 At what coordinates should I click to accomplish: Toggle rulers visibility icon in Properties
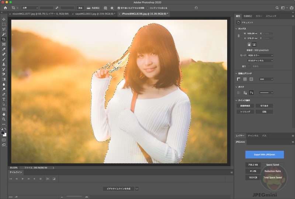tap(239, 79)
